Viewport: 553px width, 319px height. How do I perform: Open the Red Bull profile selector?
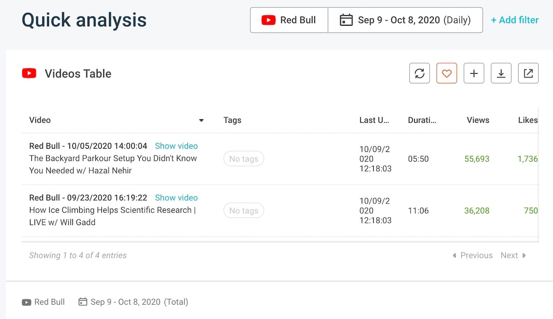(x=289, y=20)
